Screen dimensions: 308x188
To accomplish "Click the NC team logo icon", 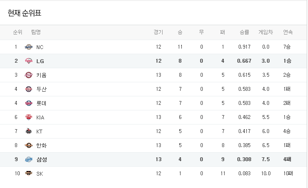I will [29, 47].
